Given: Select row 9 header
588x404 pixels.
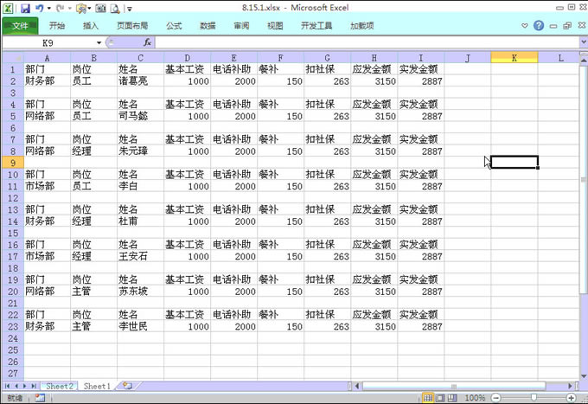Looking at the screenshot, I should [x=13, y=163].
